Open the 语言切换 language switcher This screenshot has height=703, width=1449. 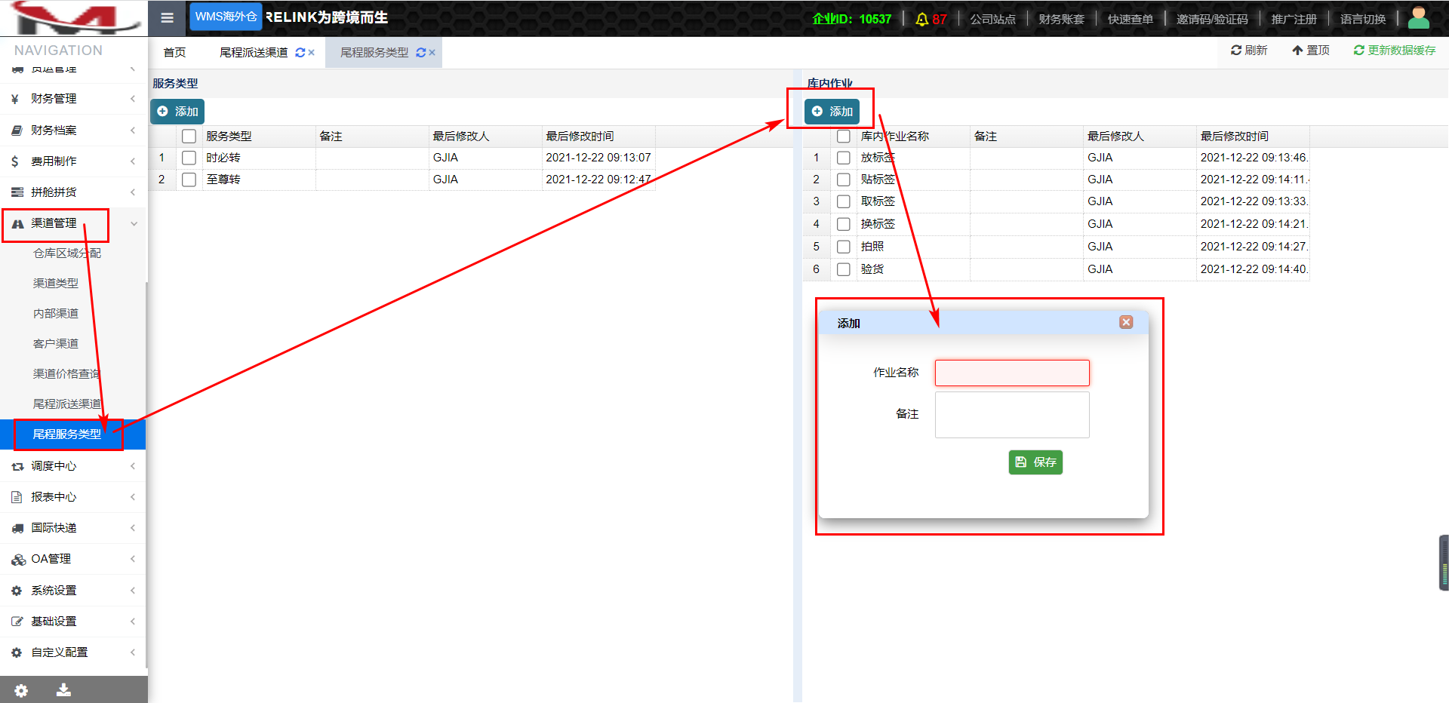click(1363, 19)
